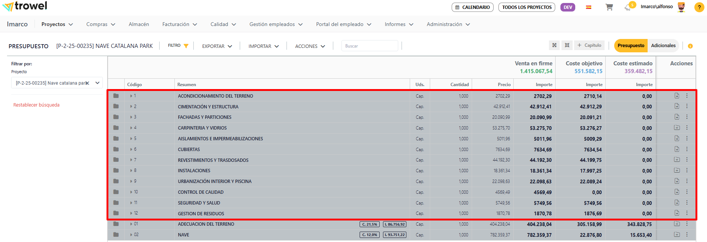Screen dimensions: 707x242
Task: Click the add item icon for CUBIERTAS
Action: (677, 149)
